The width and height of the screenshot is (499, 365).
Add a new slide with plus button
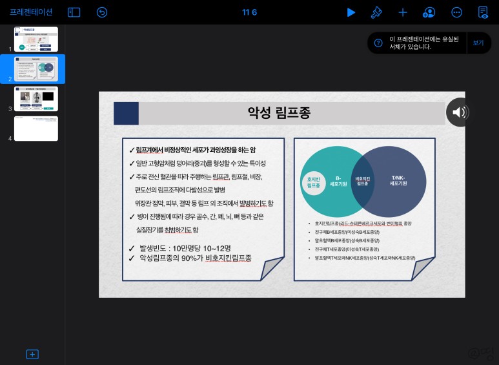32,354
